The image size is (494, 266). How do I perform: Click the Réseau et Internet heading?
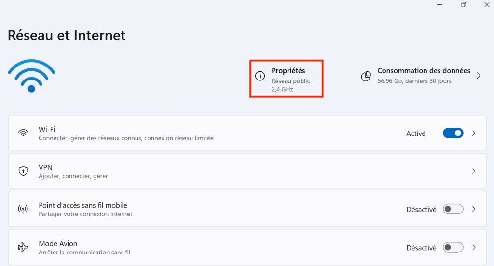[x=67, y=35]
